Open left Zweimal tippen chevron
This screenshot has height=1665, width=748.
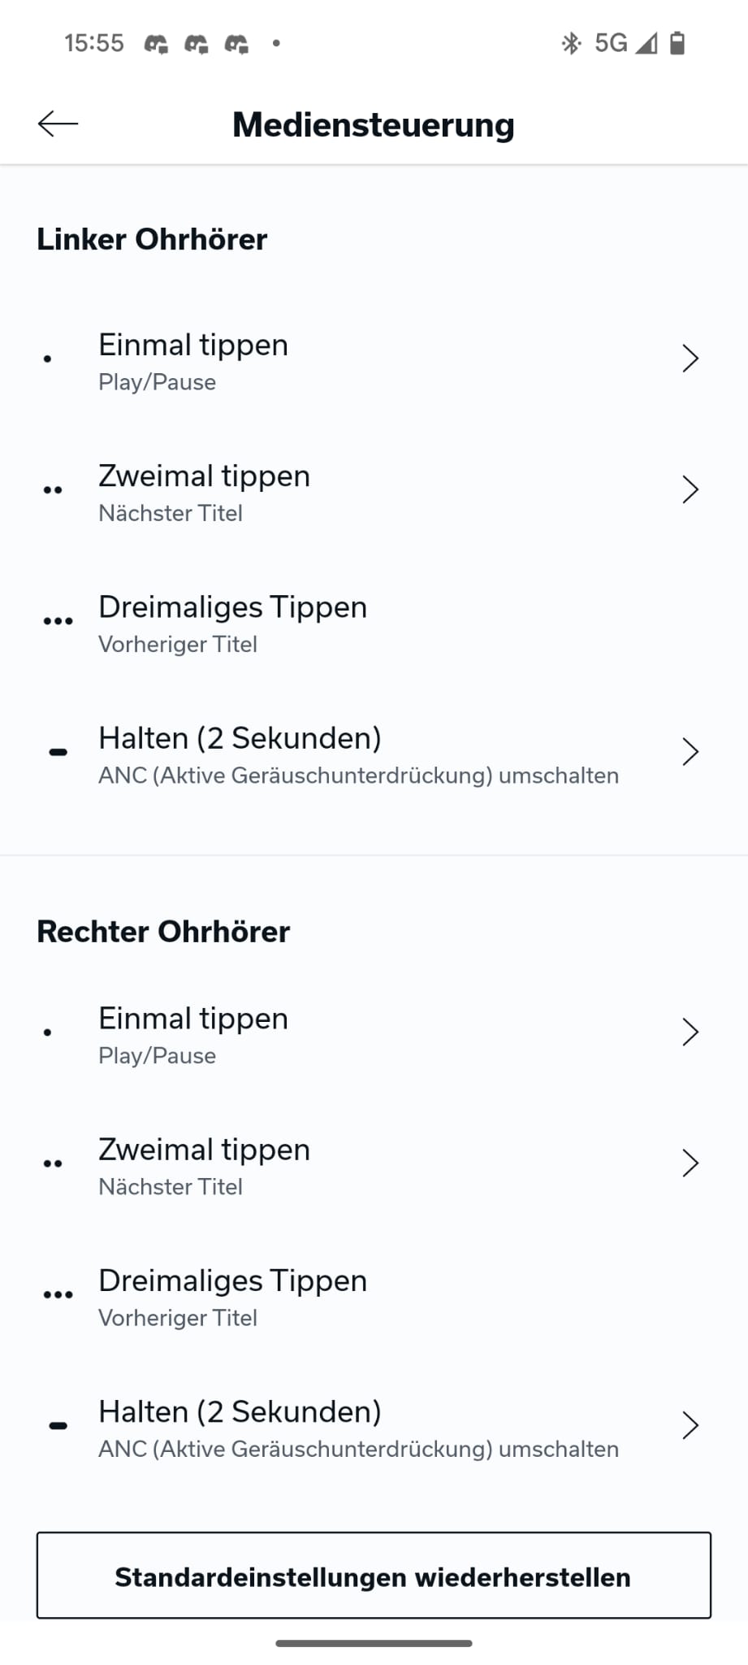(690, 489)
